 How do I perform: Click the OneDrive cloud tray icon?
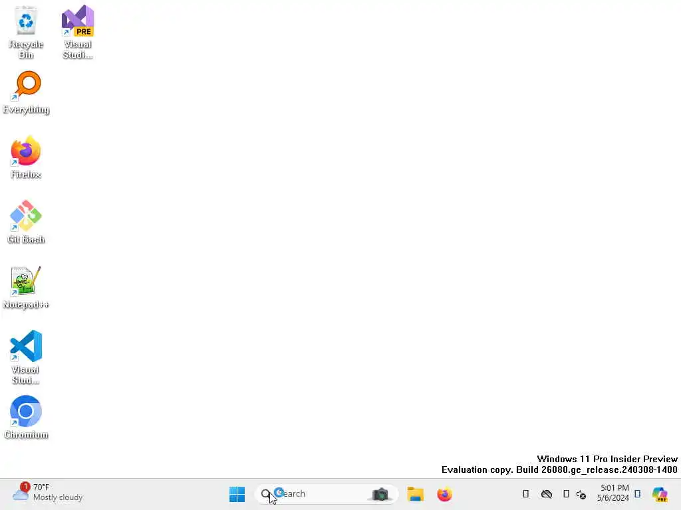pyautogui.click(x=547, y=494)
